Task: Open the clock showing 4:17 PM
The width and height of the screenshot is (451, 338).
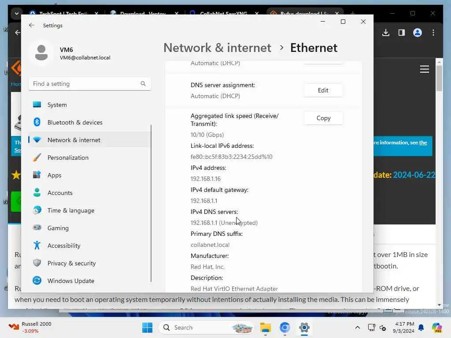Action: click(404, 327)
